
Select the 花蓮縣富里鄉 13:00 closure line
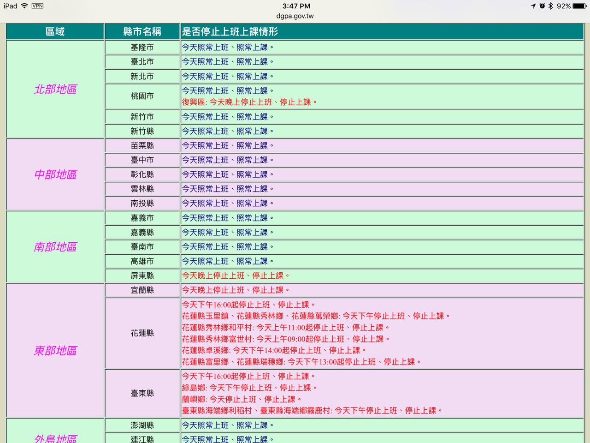coord(302,362)
